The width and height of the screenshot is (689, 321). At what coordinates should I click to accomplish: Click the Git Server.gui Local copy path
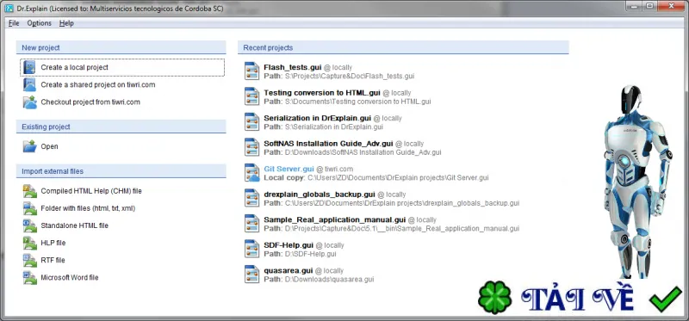tap(398, 178)
